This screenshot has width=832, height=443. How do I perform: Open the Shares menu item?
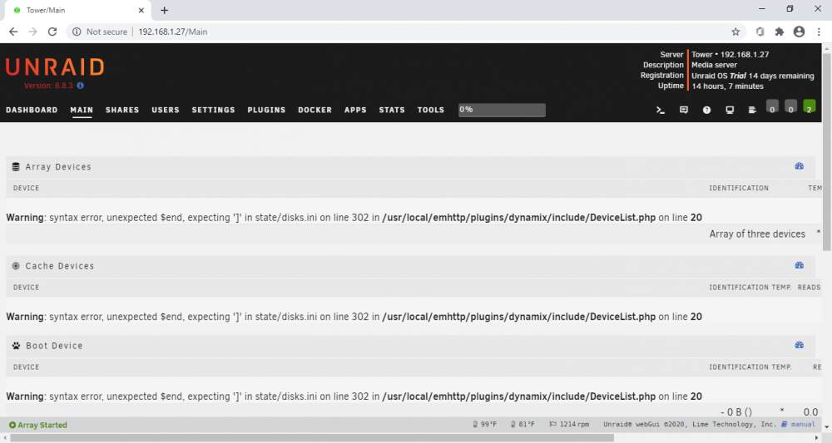[122, 111]
